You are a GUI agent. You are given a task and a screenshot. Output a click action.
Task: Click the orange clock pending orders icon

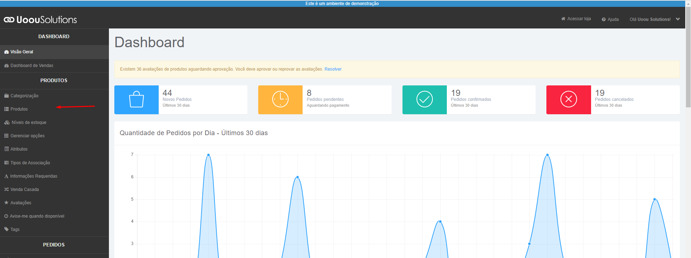(280, 99)
